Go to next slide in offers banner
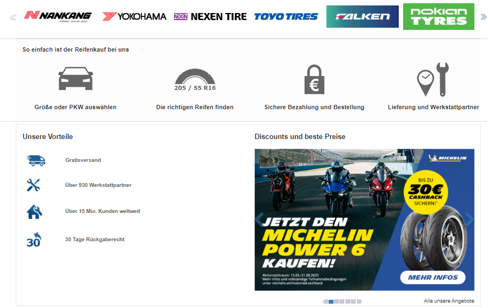 coord(470,220)
